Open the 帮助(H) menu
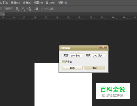The image size is (137, 106). click(x=62, y=3)
